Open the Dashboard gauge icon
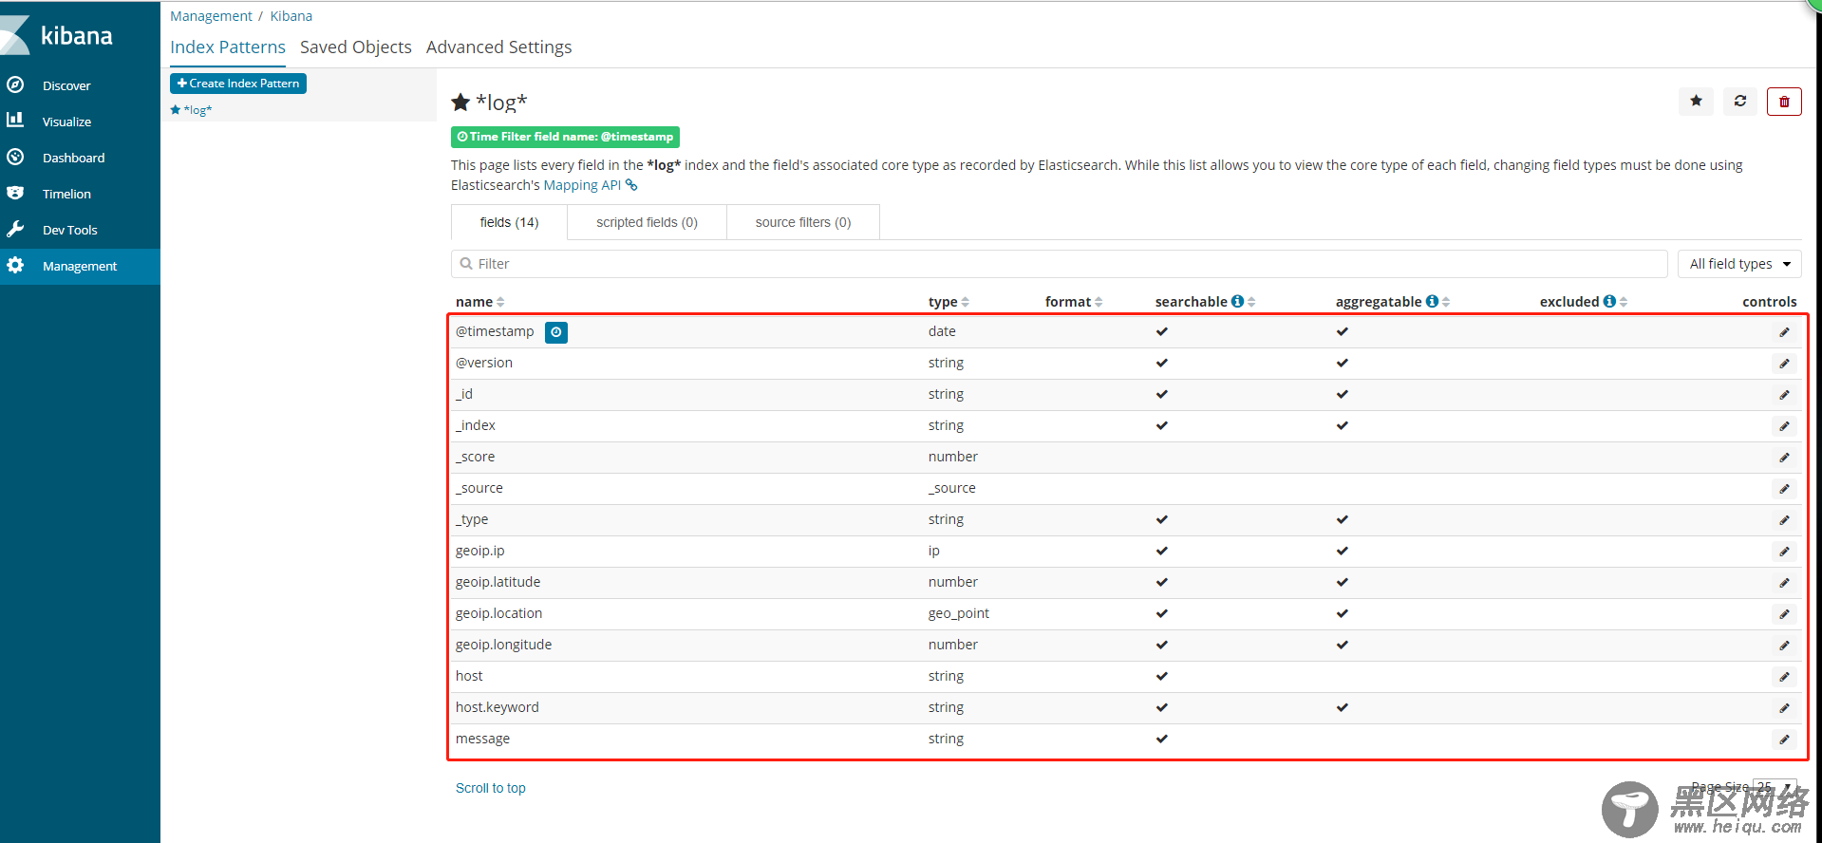Screen dimensions: 1822x843 click(15, 157)
